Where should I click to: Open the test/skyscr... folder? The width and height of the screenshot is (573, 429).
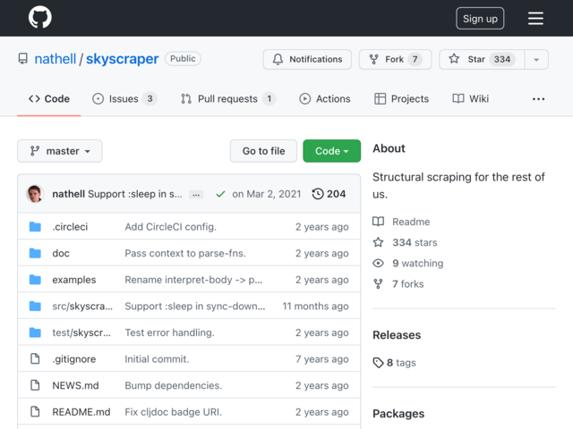[x=81, y=332]
